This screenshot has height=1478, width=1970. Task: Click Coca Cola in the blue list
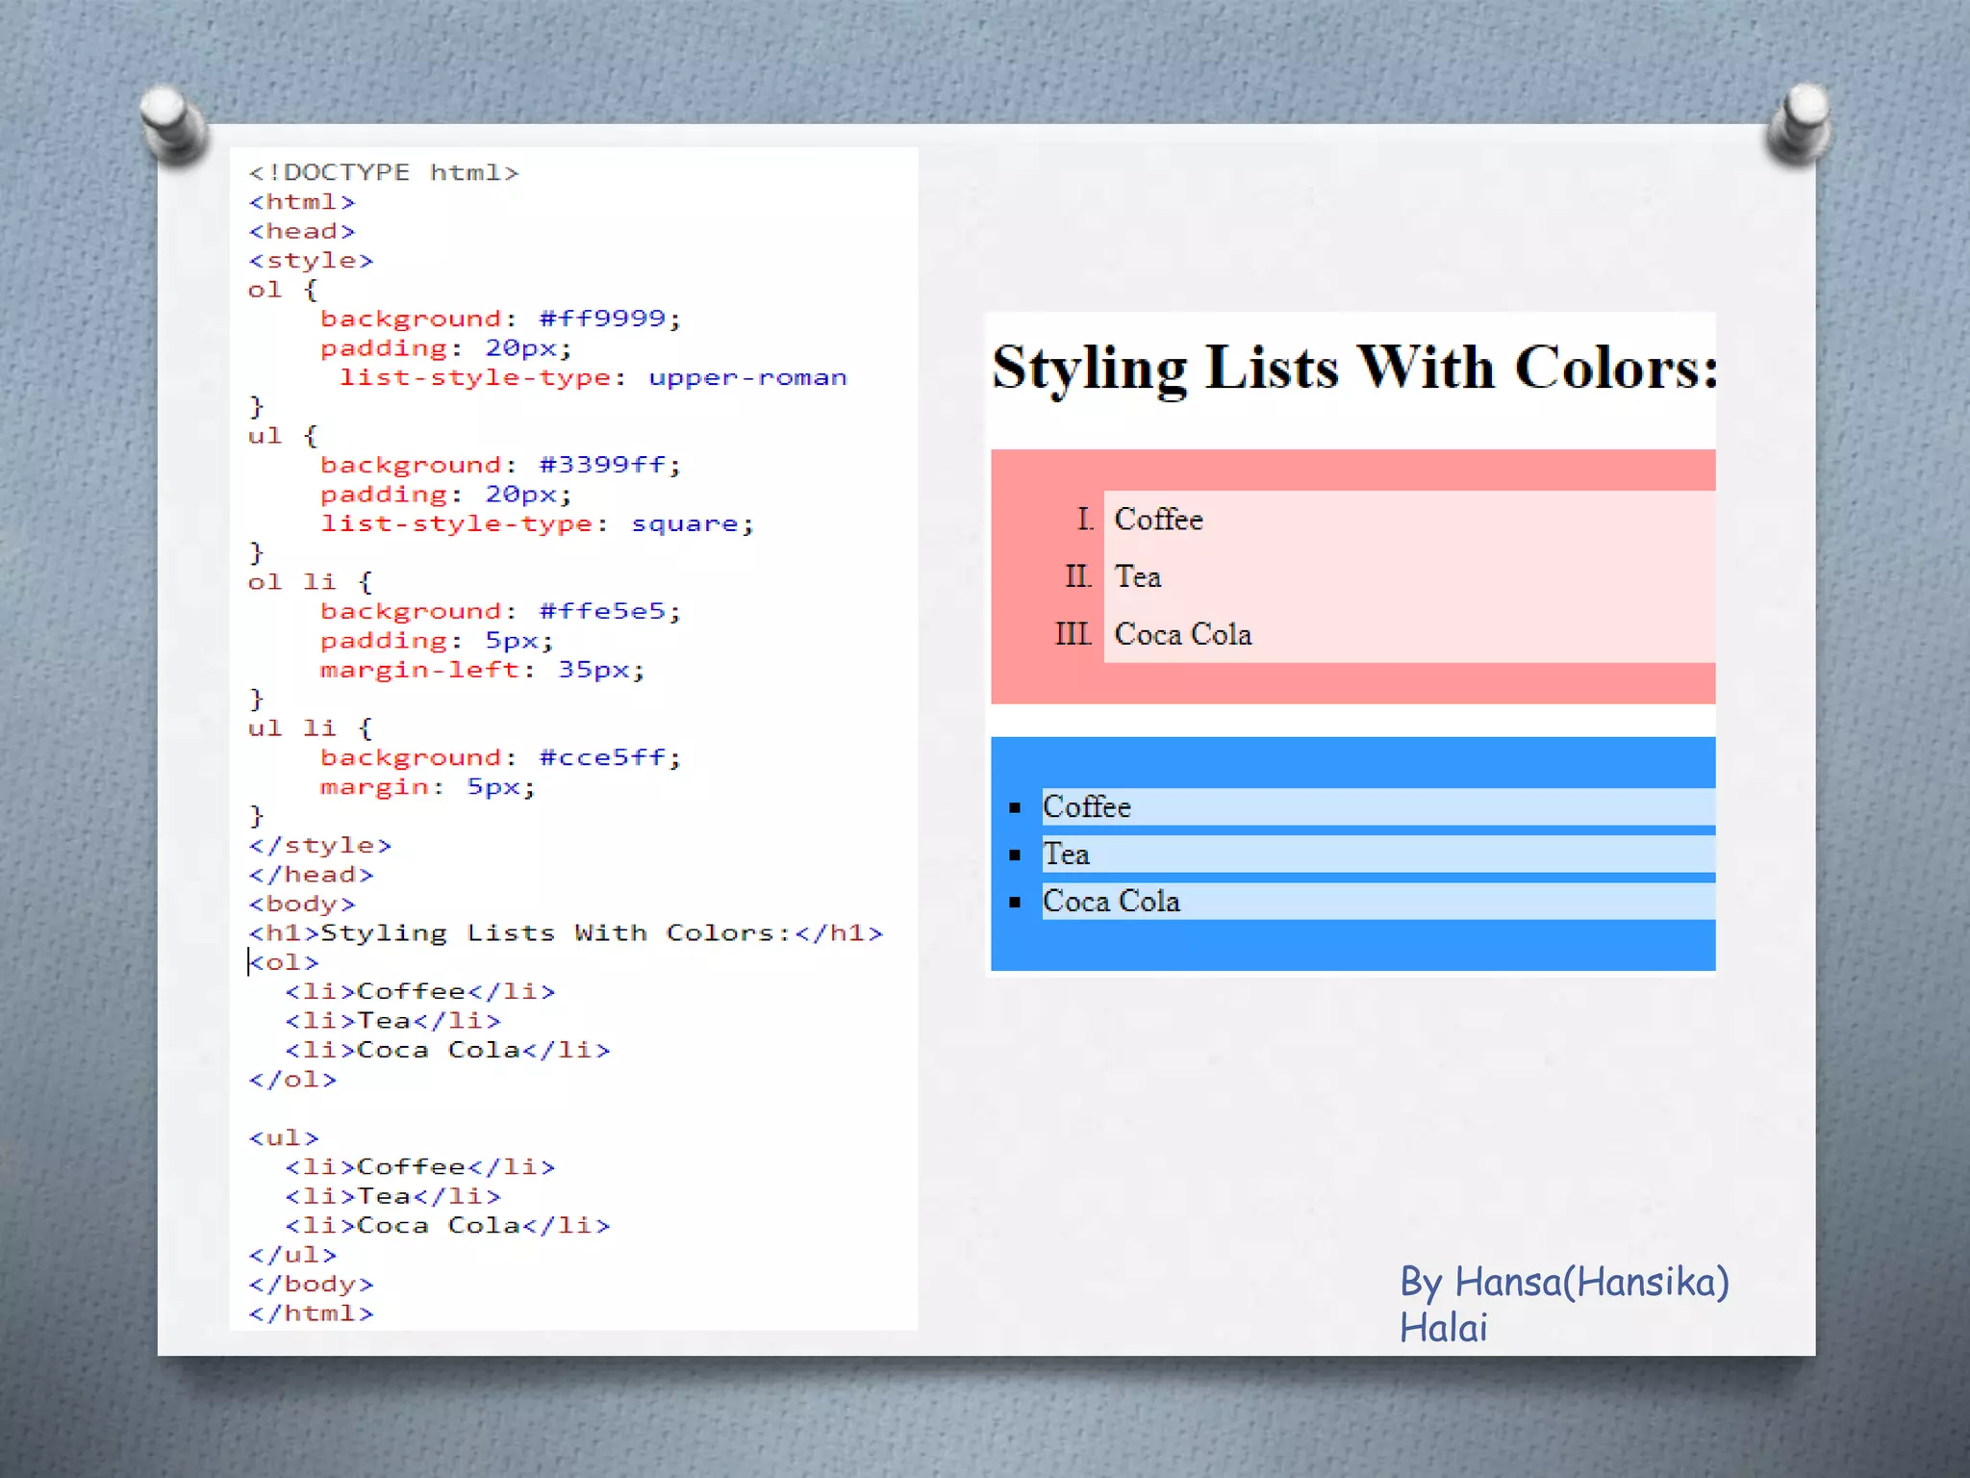(x=1111, y=902)
